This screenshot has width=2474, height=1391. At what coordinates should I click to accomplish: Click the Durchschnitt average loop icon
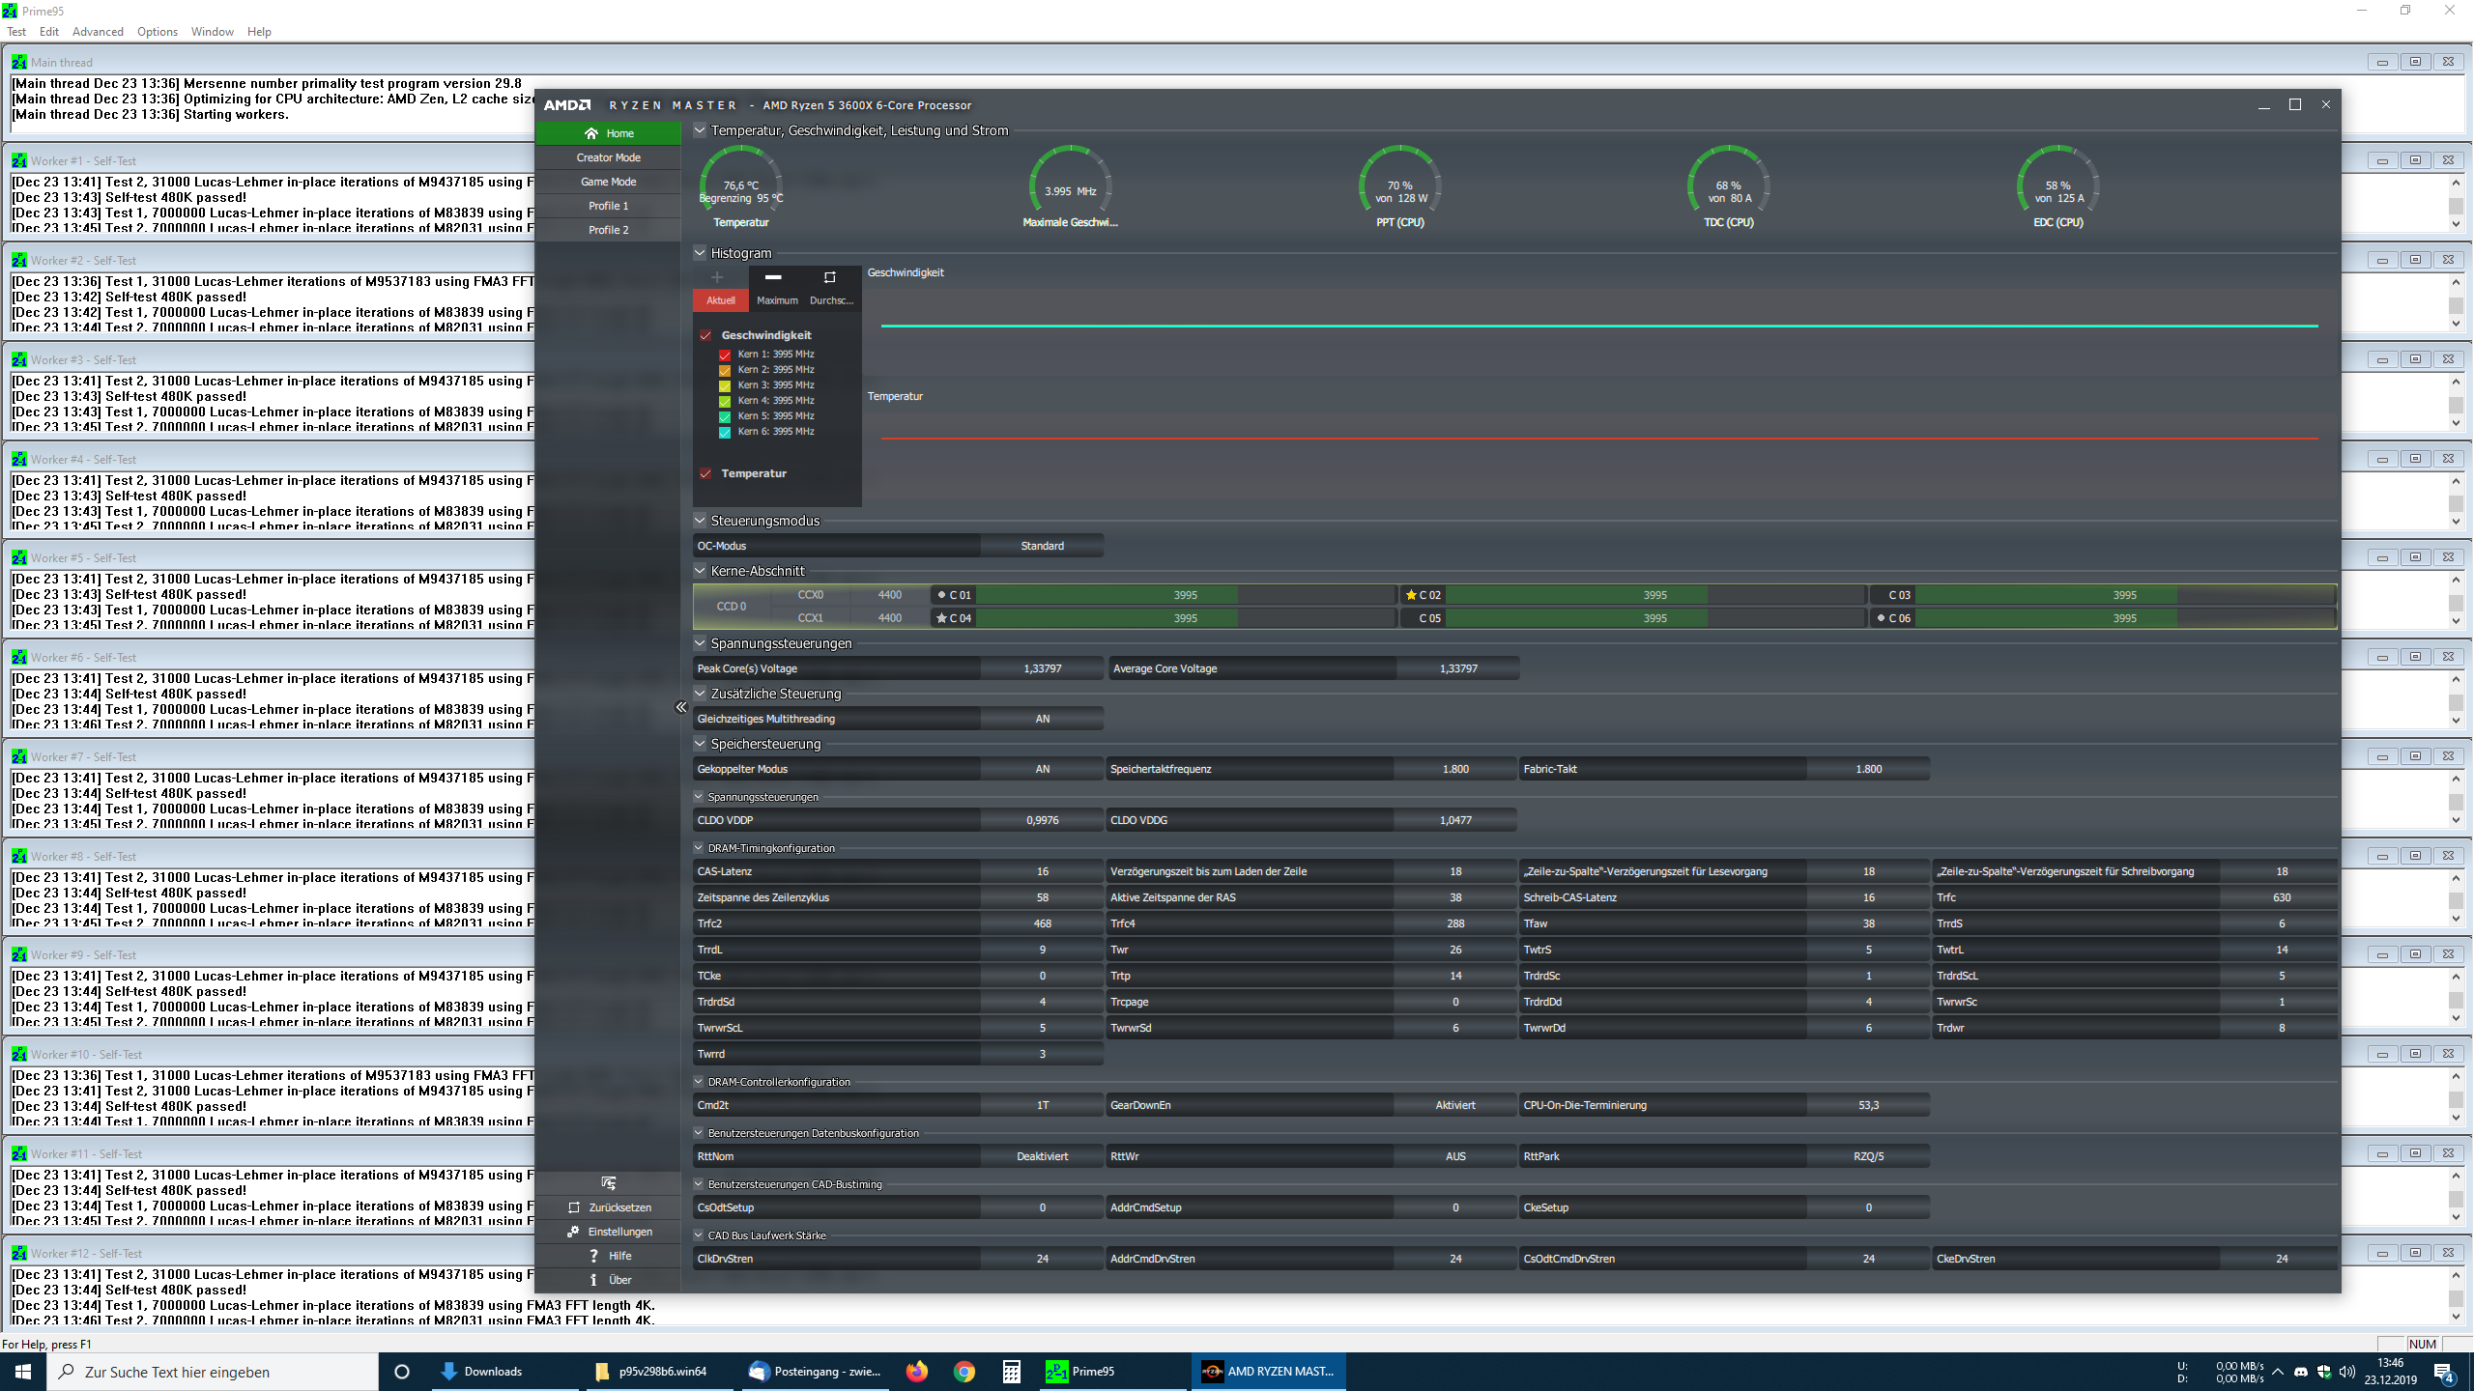[829, 277]
